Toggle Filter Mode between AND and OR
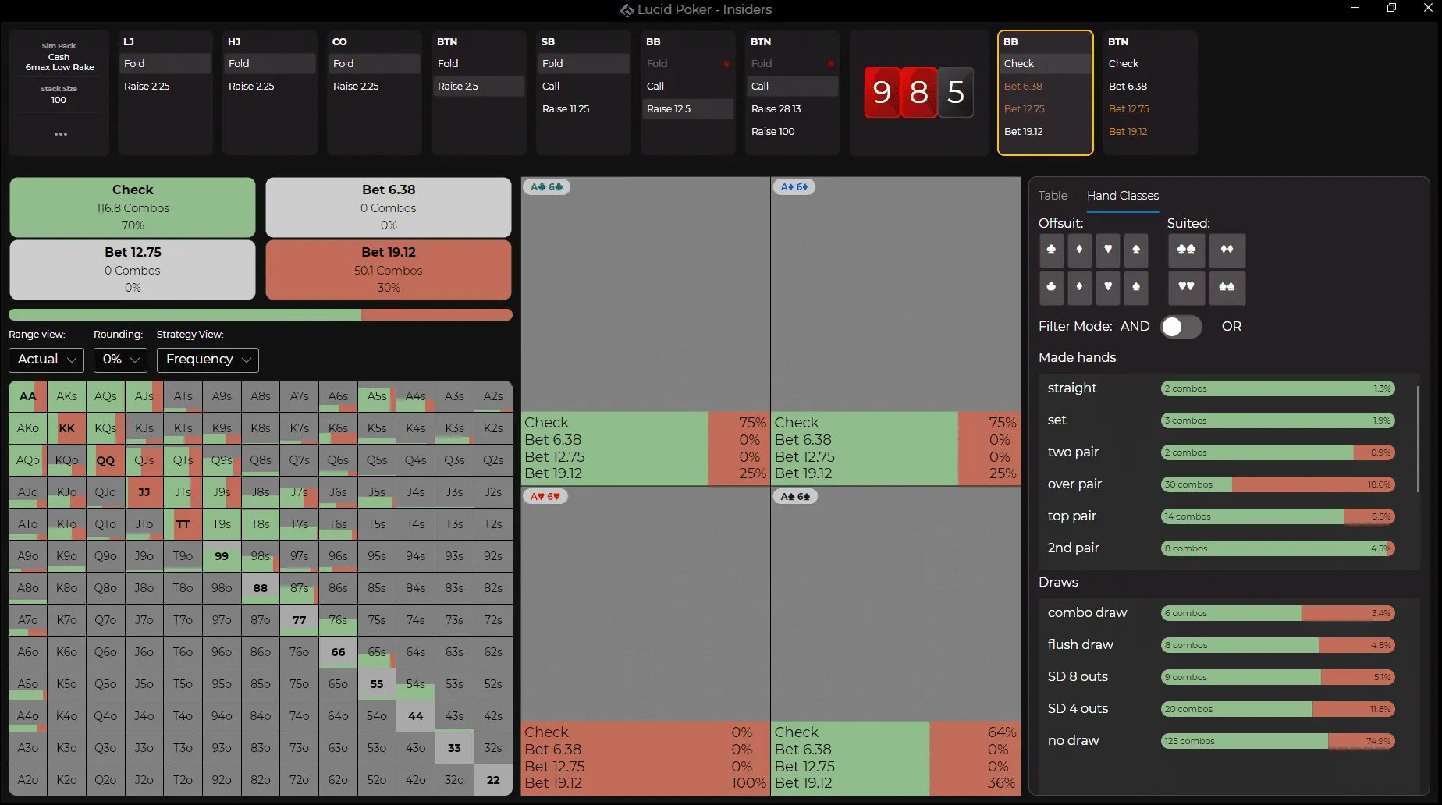 (1181, 327)
